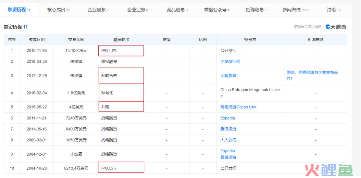The image size is (361, 178).
Task: Click the 披露日期 column header
Action: 37,39
